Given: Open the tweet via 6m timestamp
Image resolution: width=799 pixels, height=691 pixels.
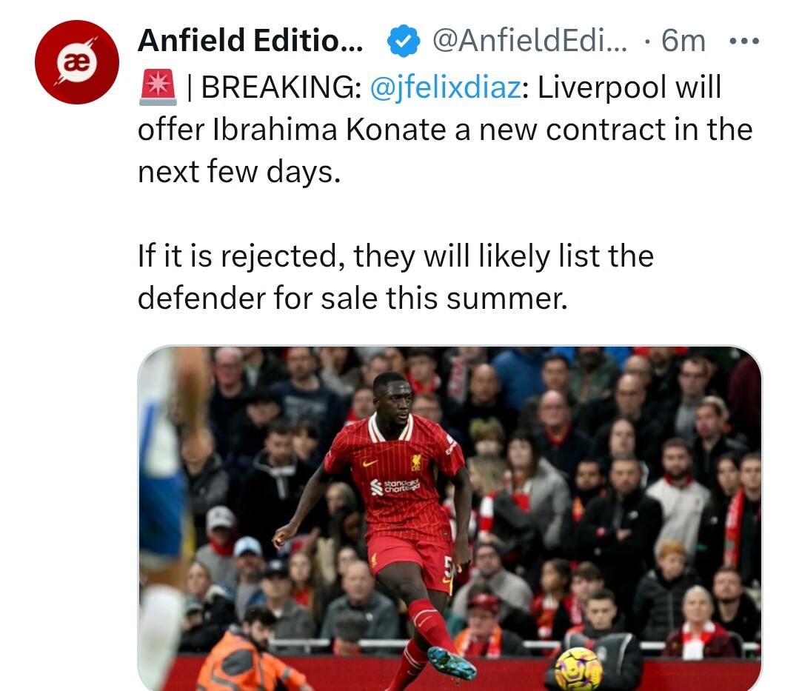Looking at the screenshot, I should point(683,40).
